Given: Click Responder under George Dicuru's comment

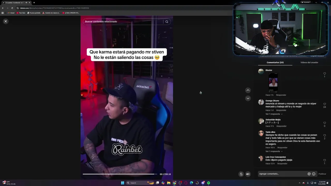Looking at the screenshot, I should tap(281, 110).
